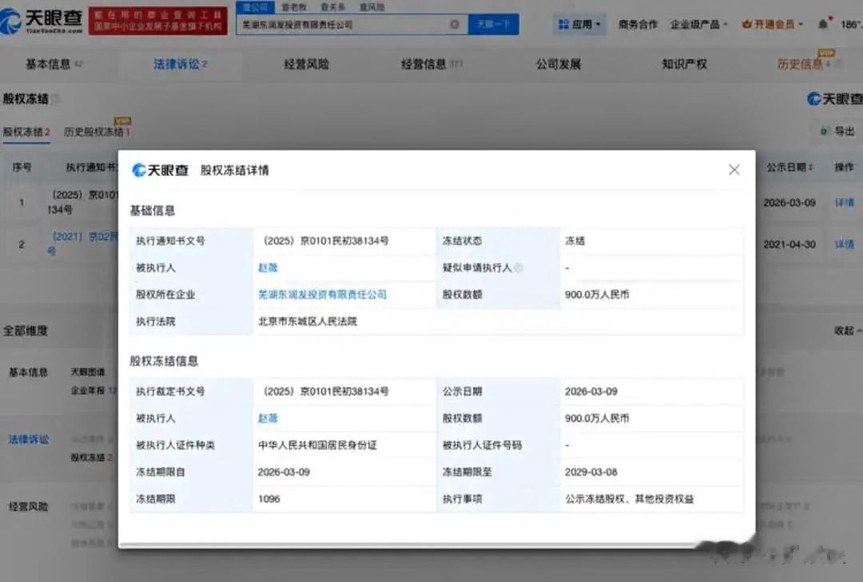Click the 冻结期限自 date 2026-03-09
This screenshot has width=863, height=582.
(284, 473)
